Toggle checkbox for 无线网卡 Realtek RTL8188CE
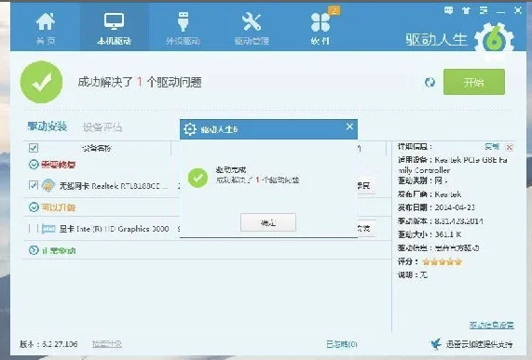The image size is (532, 360). coord(34,185)
